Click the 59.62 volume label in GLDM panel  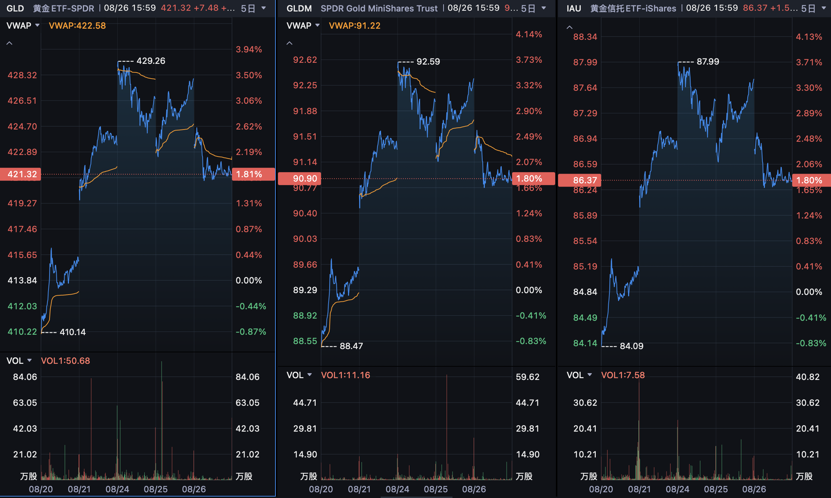528,377
